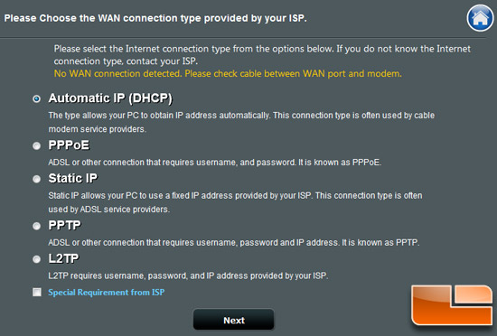Click the Static IP heading label
This screenshot has height=336, width=497.
pos(73,178)
